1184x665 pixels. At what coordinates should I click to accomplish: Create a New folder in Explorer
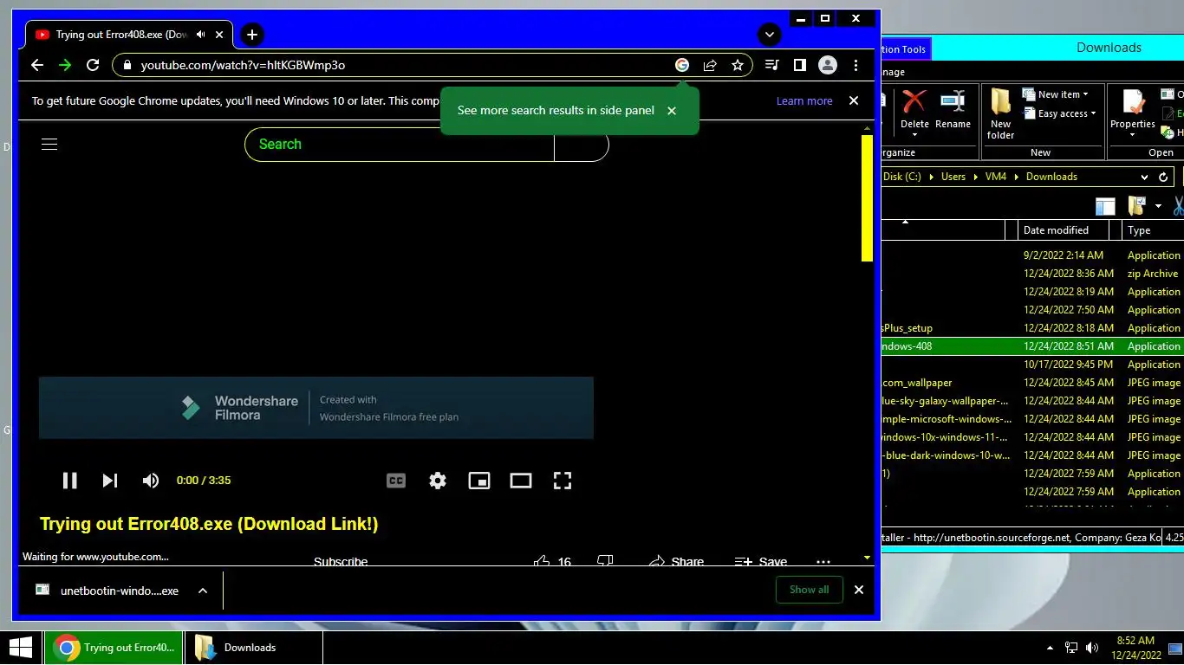tap(1000, 113)
